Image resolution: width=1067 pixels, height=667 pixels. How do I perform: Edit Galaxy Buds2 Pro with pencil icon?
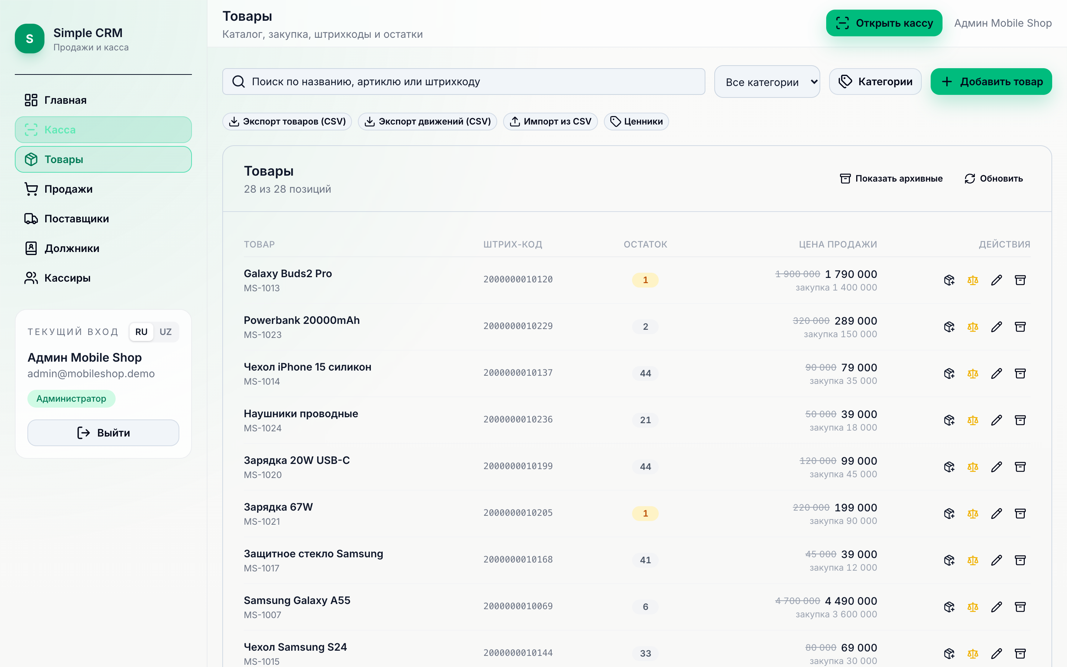tap(997, 280)
